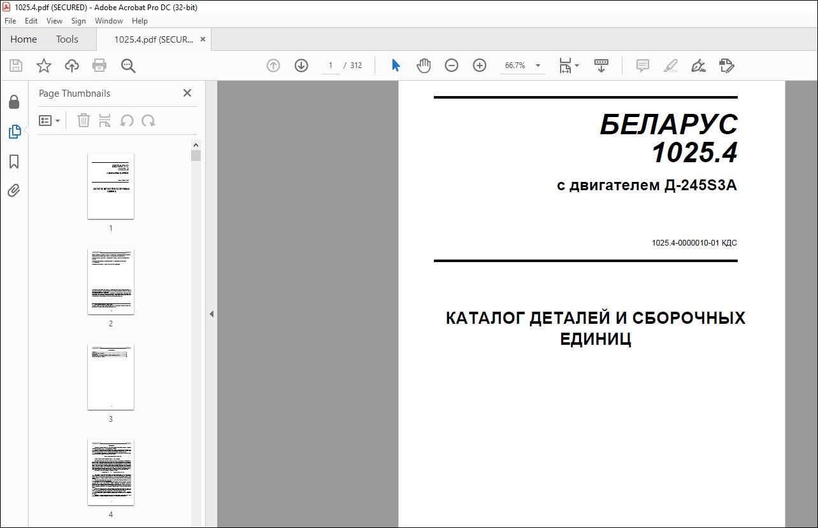Close the Page Thumbnails panel
The width and height of the screenshot is (818, 528).
[x=187, y=93]
